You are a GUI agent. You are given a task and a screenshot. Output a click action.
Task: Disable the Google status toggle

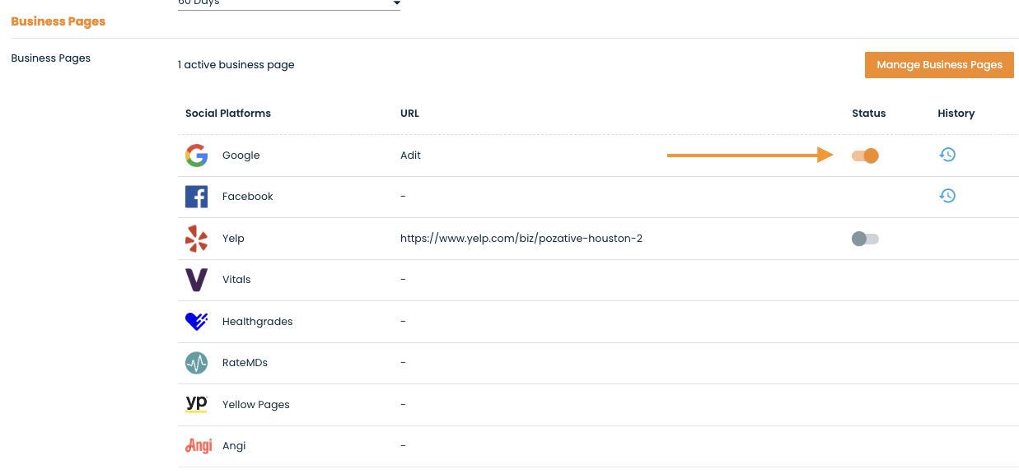coord(865,156)
